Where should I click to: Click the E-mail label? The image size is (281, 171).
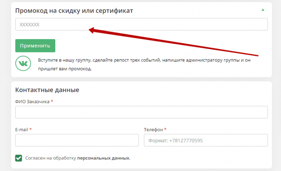tap(22, 130)
